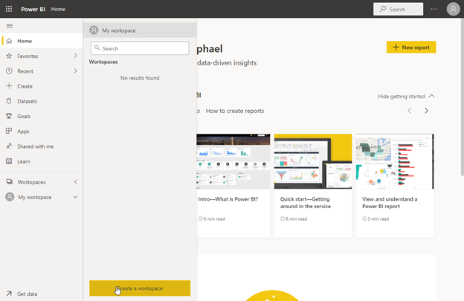Image resolution: width=464 pixels, height=301 pixels.
Task: Open Datasets in the navigation pane
Action: click(42, 101)
